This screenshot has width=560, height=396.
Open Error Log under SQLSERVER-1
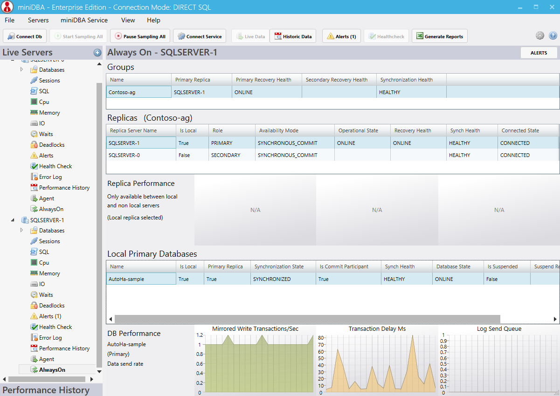pyautogui.click(x=46, y=338)
